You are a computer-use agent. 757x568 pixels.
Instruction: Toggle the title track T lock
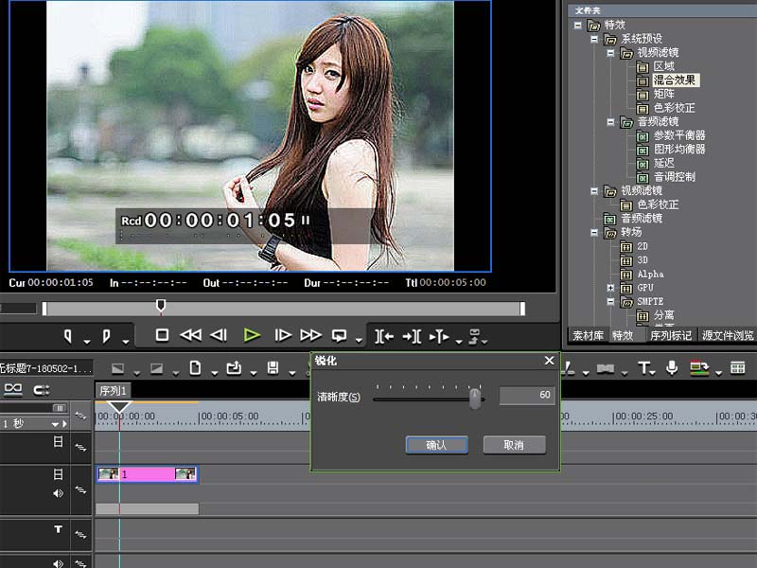point(80,534)
